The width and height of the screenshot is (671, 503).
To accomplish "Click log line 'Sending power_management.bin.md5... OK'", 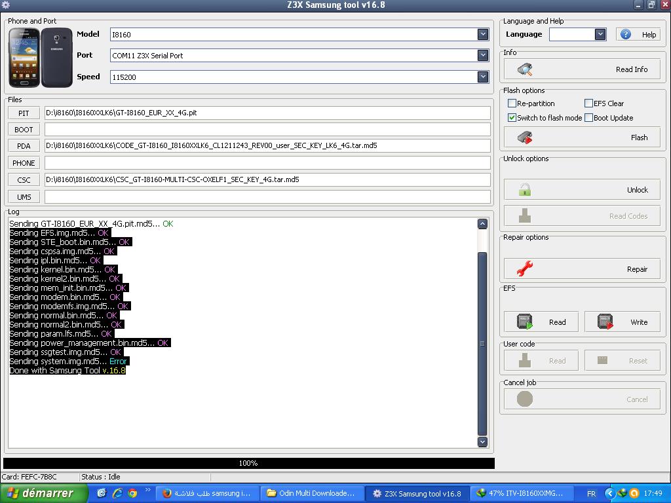I will click(89, 343).
